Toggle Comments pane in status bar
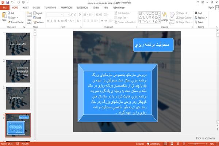Viewport: 219px width, 146px height. click(x=153, y=144)
